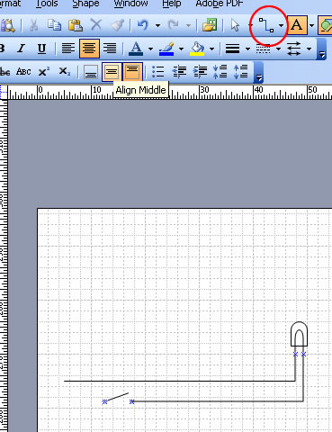The width and height of the screenshot is (332, 432).
Task: Open the Shape menu
Action: 85,4
